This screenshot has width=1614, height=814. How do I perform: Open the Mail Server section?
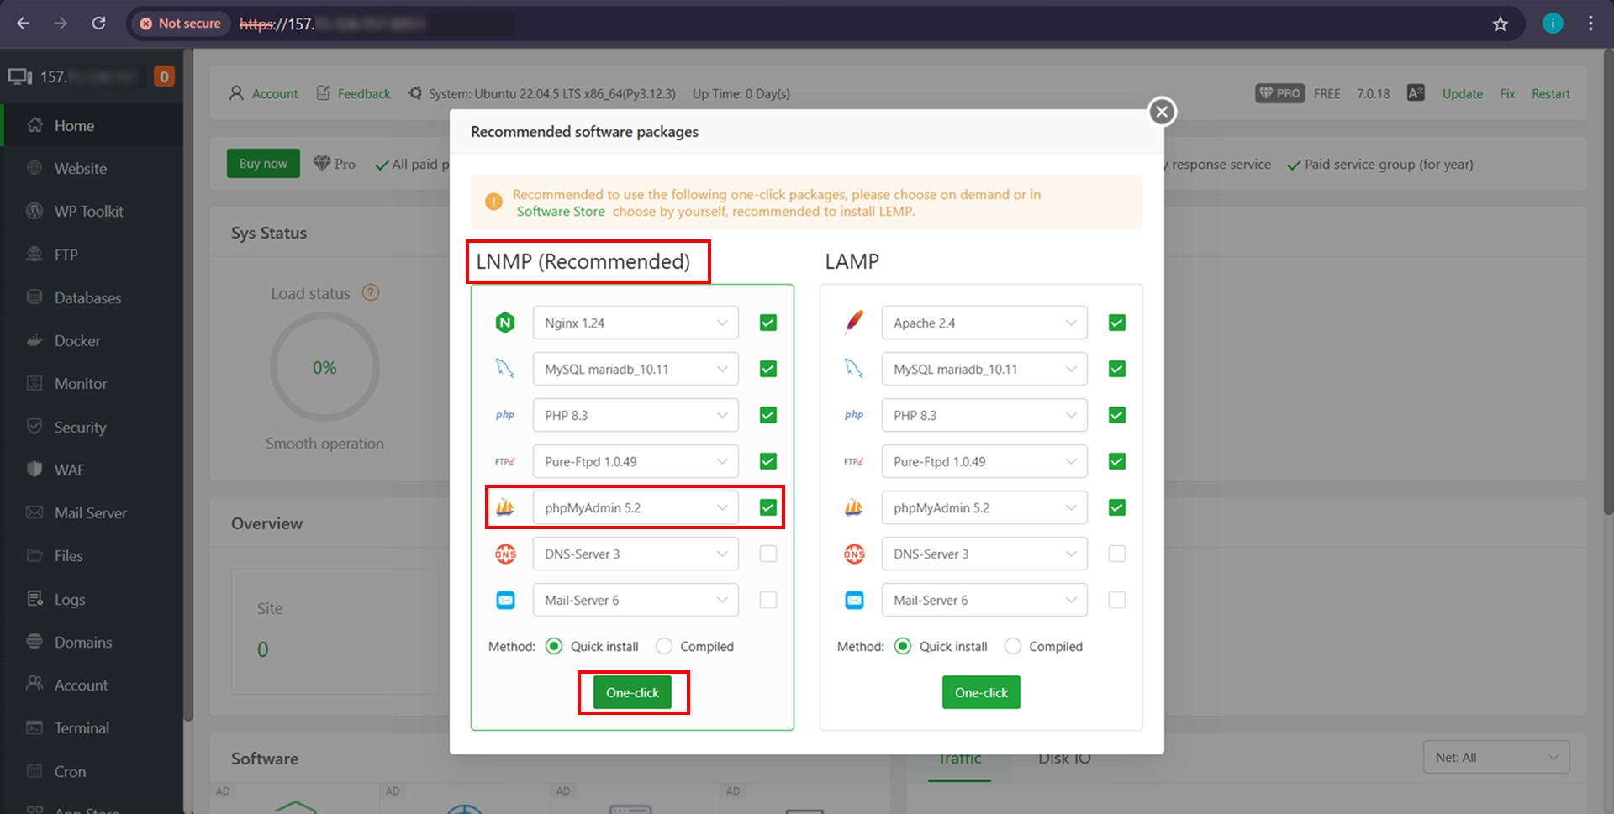(x=90, y=512)
